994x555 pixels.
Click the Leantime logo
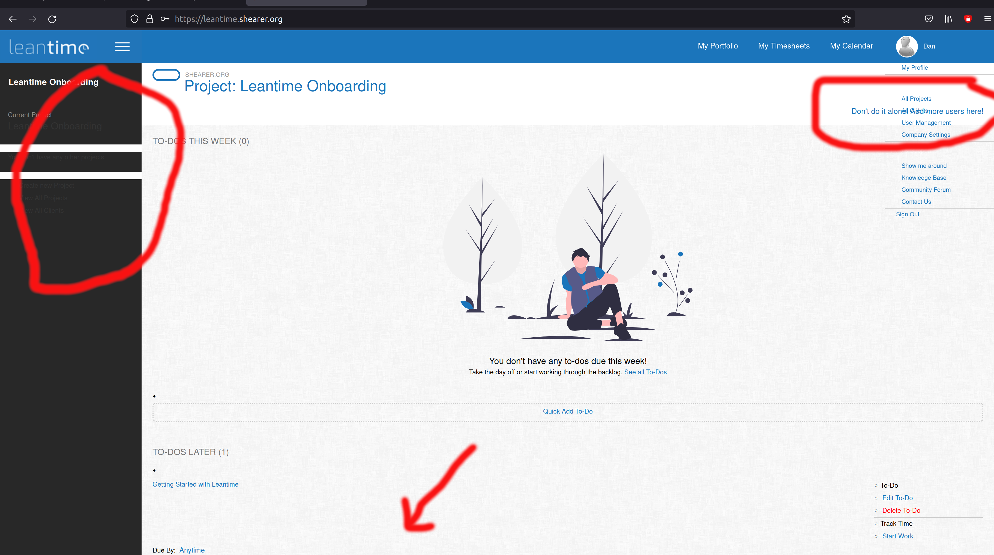(49, 47)
